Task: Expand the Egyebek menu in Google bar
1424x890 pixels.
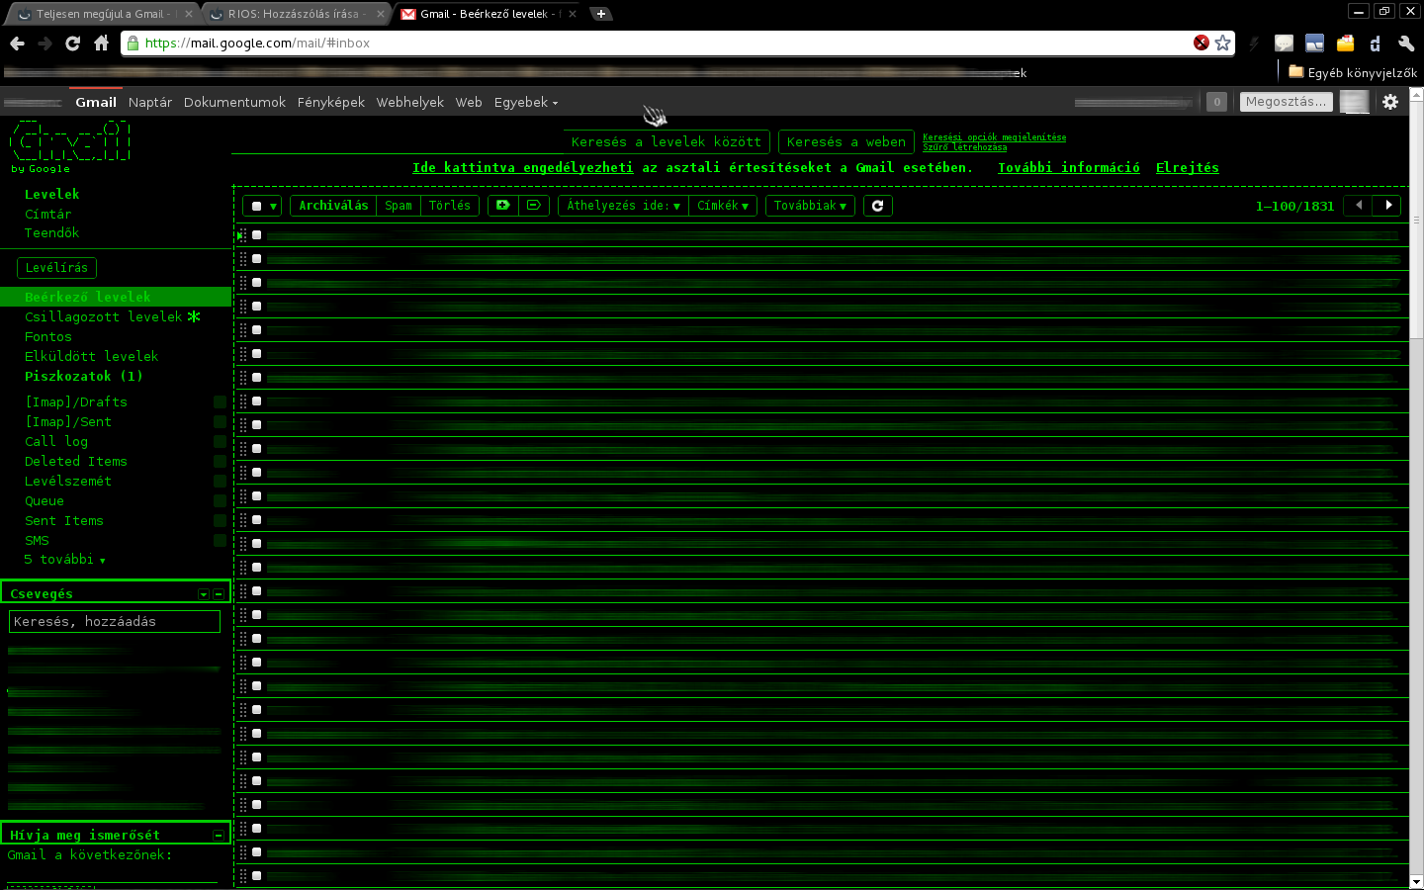Action: pyautogui.click(x=526, y=102)
